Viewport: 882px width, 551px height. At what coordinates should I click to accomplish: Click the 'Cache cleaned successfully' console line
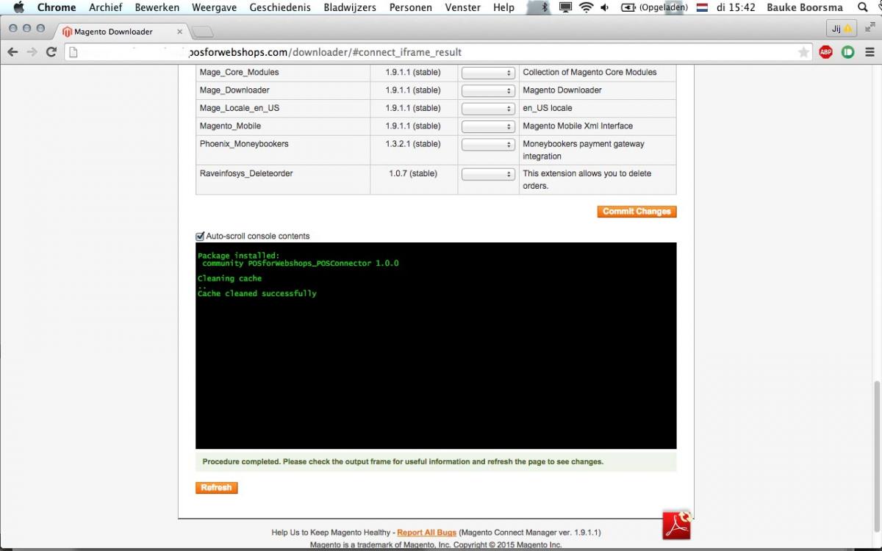pyautogui.click(x=257, y=293)
